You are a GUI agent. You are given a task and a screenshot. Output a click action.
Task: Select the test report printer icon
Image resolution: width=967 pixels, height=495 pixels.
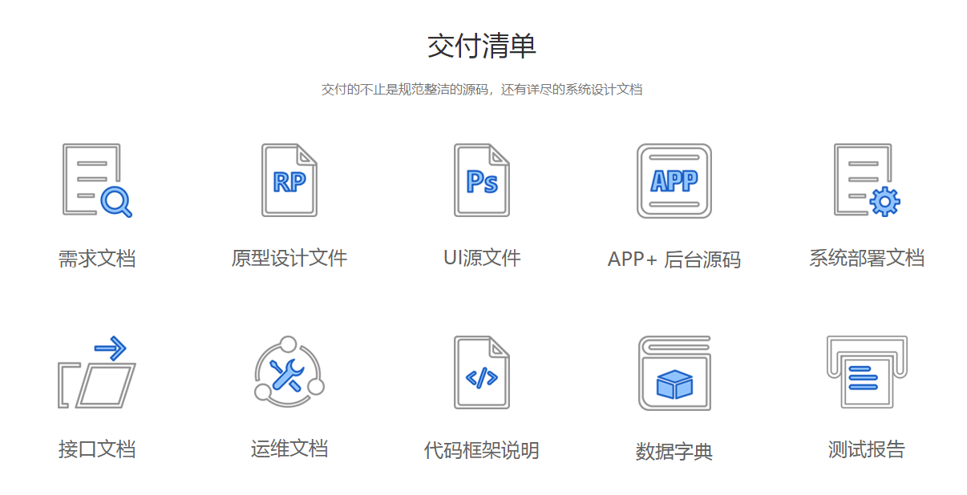click(x=866, y=372)
